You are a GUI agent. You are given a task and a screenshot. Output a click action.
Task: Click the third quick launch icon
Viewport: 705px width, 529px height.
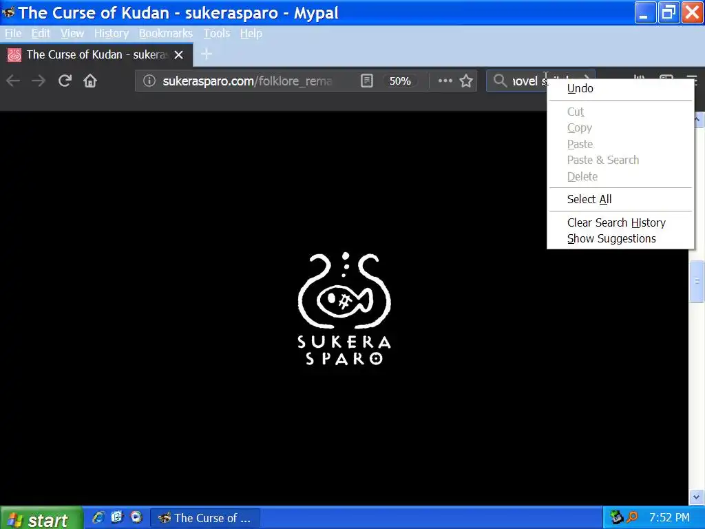click(x=136, y=517)
